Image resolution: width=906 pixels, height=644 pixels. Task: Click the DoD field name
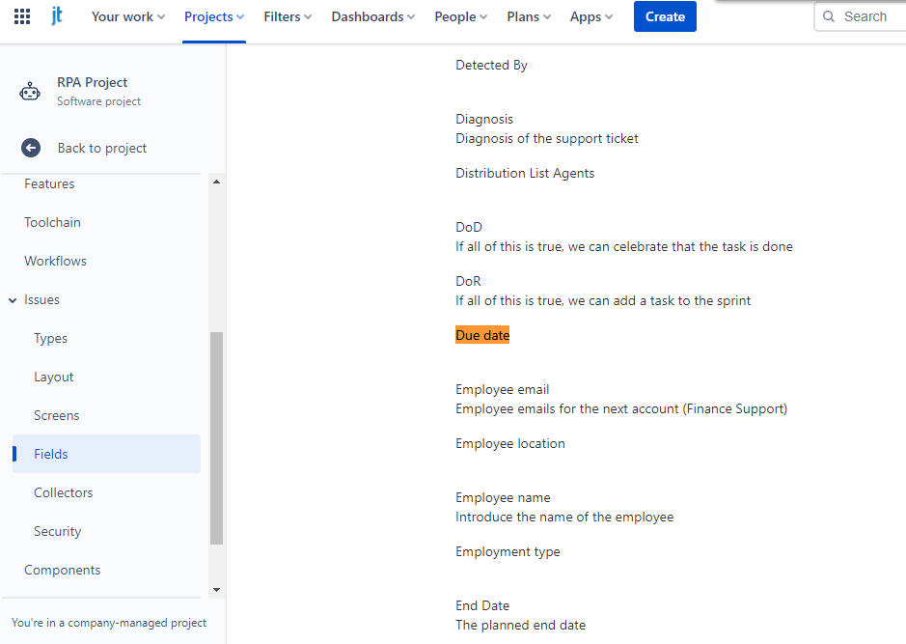click(x=469, y=227)
